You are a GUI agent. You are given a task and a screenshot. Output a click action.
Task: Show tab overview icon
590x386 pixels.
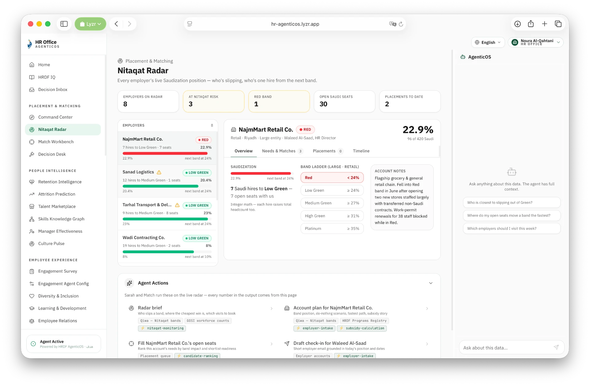[558, 24]
